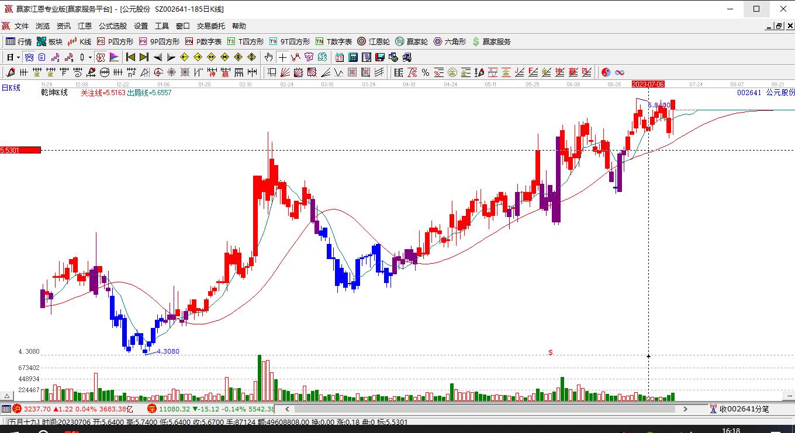Click the red pencil draw icon

(x=10, y=72)
